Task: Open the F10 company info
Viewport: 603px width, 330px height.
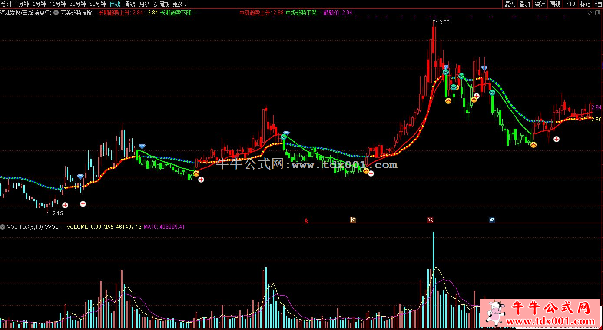Action: pos(570,4)
